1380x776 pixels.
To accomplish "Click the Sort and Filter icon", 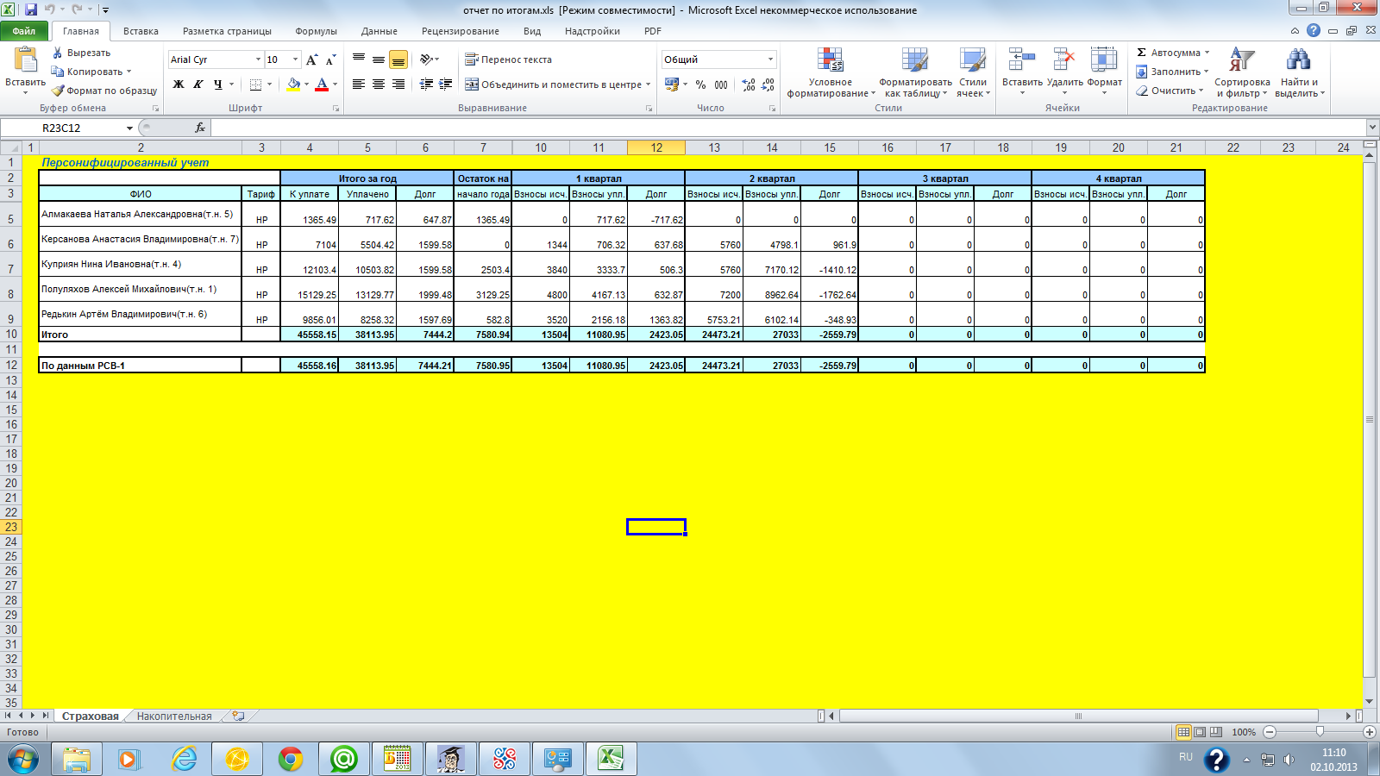I will (x=1241, y=60).
